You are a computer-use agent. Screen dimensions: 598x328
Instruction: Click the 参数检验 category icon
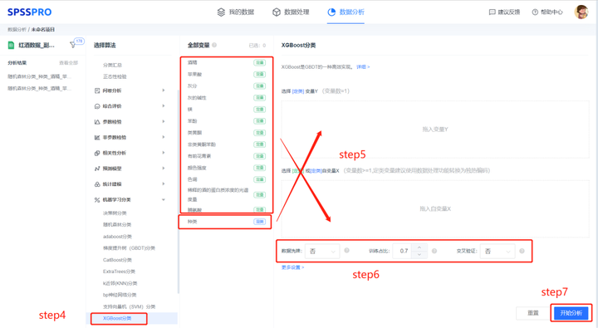(x=97, y=122)
